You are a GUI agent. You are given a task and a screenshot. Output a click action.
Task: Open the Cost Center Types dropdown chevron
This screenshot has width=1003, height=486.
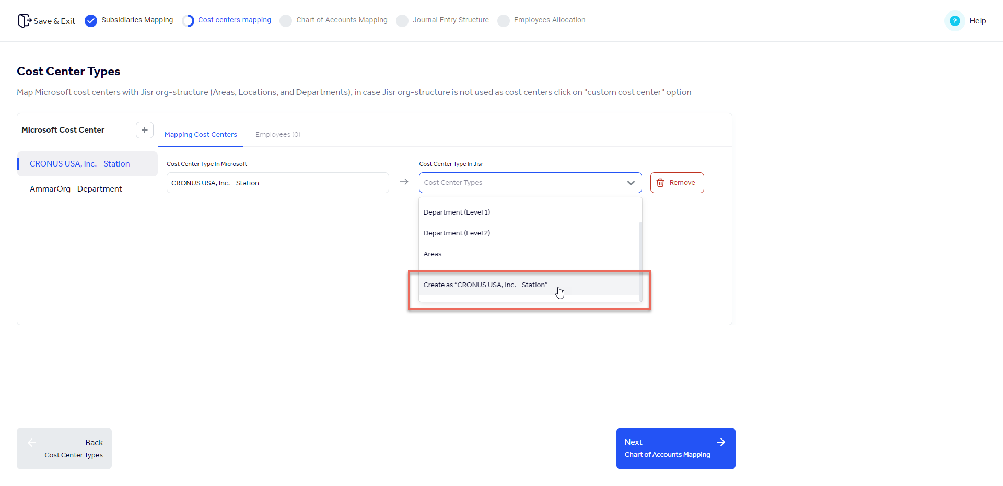point(631,183)
